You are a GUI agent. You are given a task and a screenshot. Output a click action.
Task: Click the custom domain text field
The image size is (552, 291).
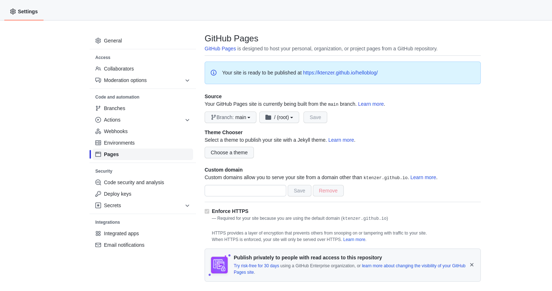tap(245, 191)
